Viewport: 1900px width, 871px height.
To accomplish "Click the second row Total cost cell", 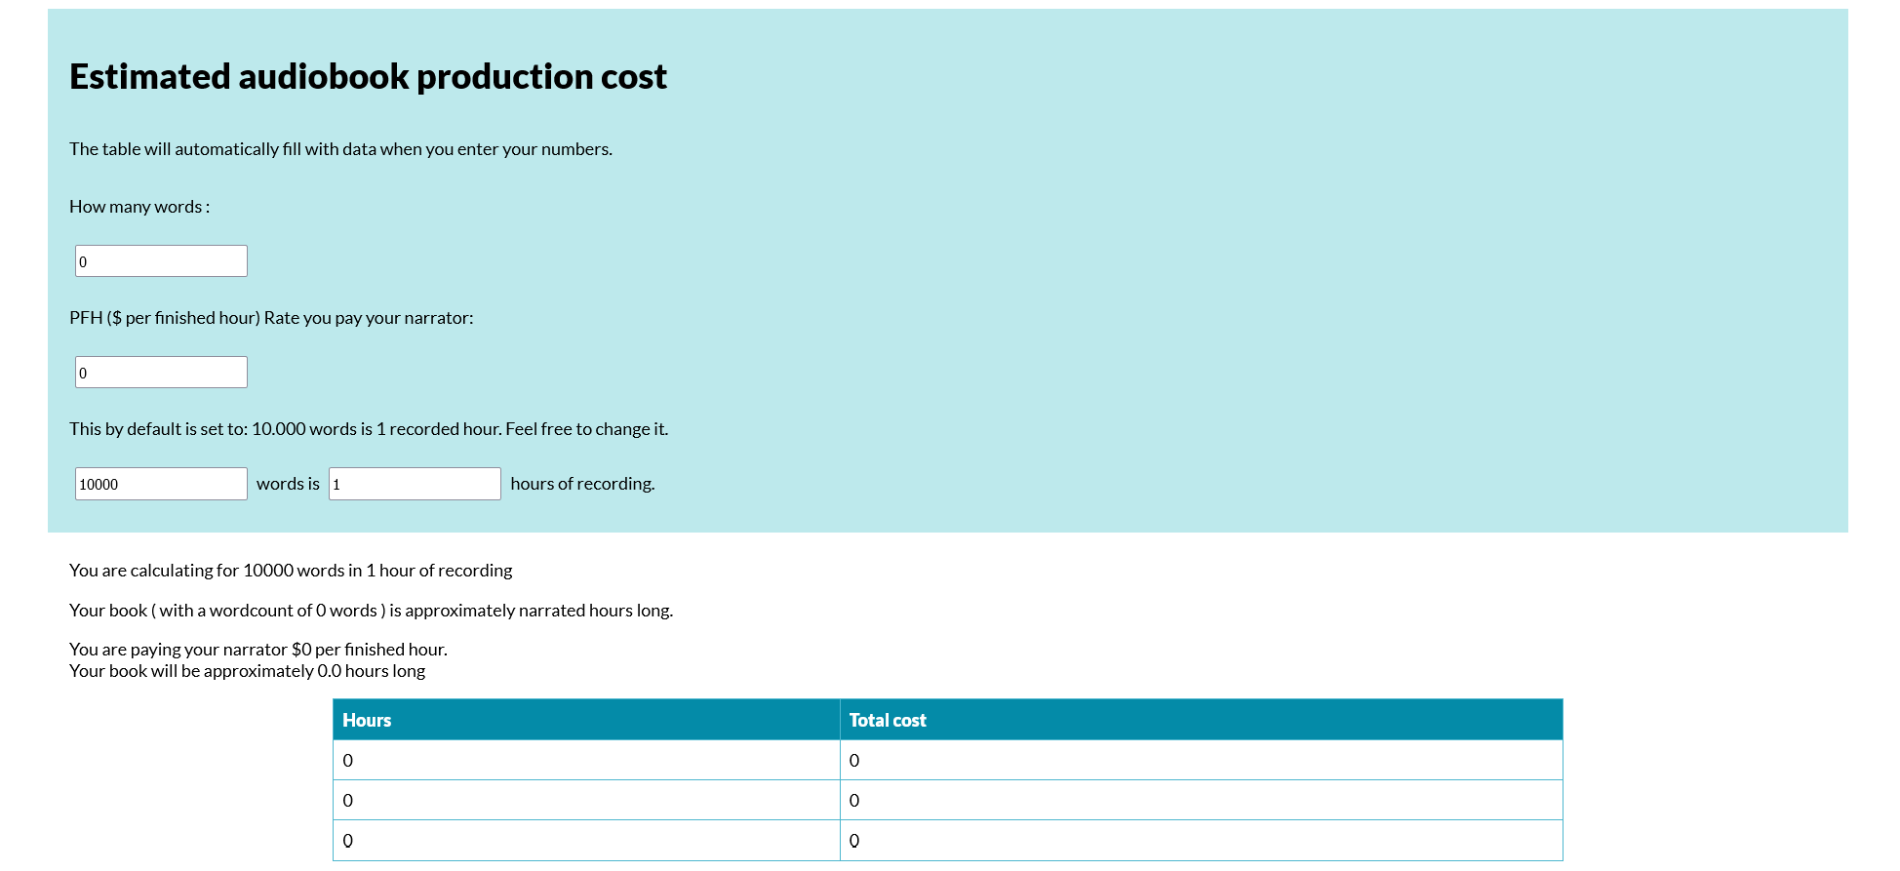I will (x=1201, y=801).
